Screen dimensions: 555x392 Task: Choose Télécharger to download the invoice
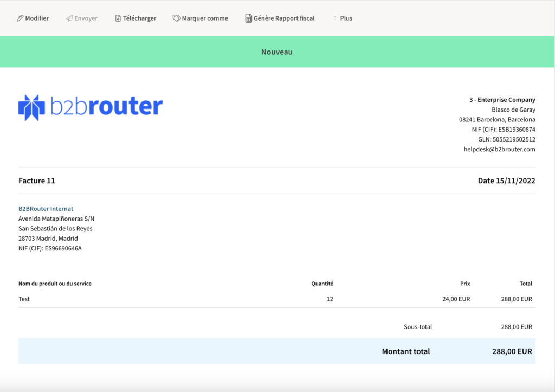click(x=135, y=18)
